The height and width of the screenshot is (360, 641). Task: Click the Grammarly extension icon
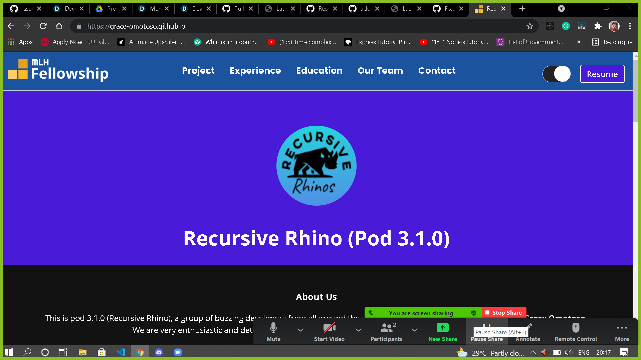click(566, 26)
